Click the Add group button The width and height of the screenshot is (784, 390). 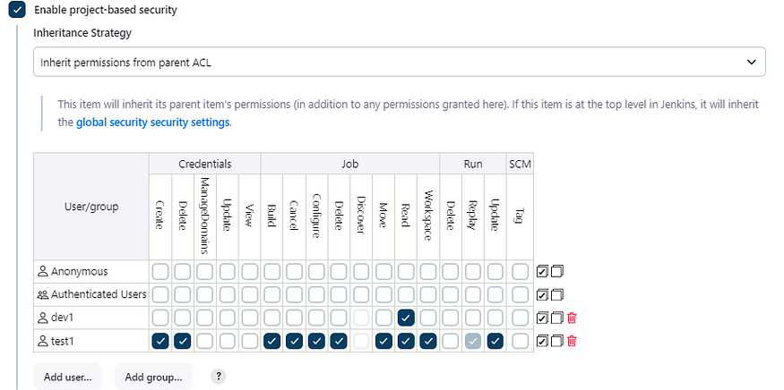click(153, 377)
